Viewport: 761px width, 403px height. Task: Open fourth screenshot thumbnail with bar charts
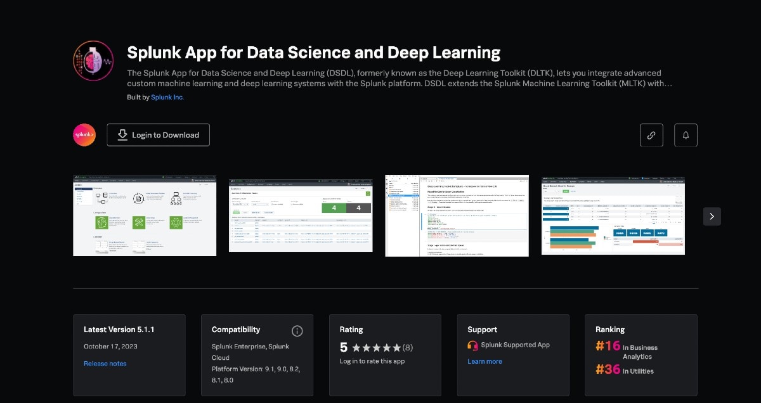pyautogui.click(x=613, y=216)
